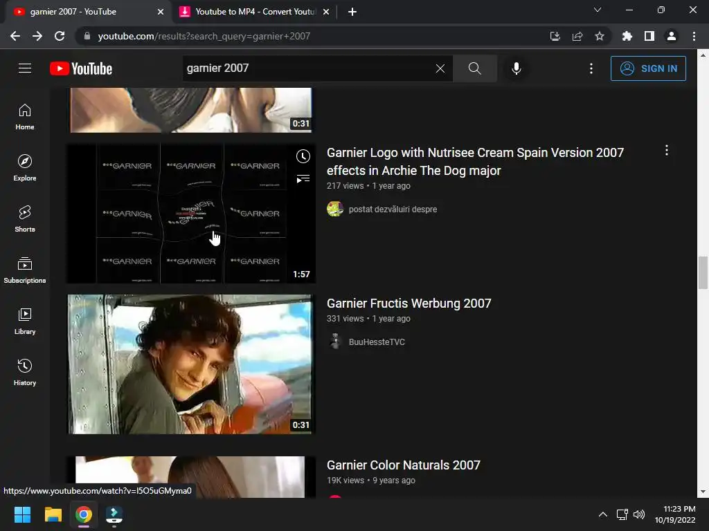The height and width of the screenshot is (531, 709).
Task: Open the Chrome profile icon
Action: click(671, 36)
